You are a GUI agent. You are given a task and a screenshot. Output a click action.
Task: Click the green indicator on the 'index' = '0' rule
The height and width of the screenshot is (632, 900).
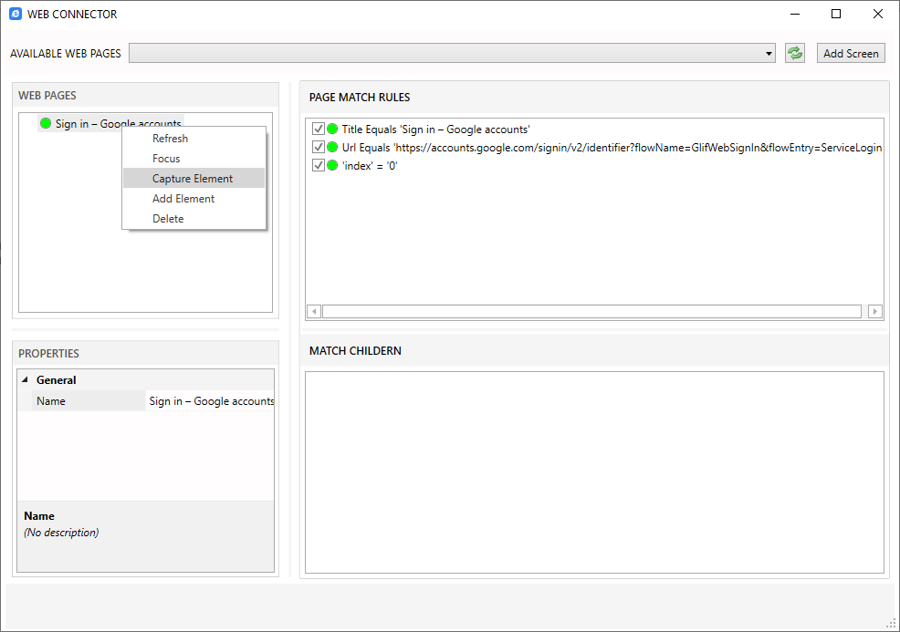click(330, 165)
